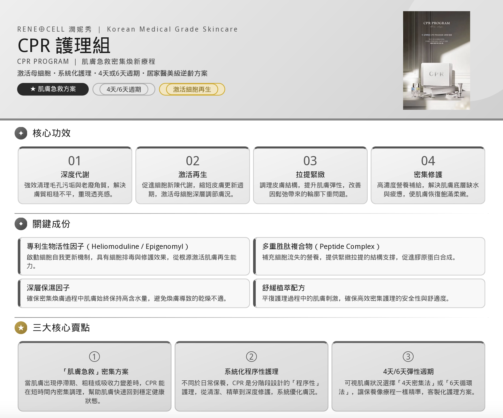Click the 強效清理毛孔污垢 description text
Image resolution: width=503 pixels, height=418 pixels.
pyautogui.click(x=75, y=190)
